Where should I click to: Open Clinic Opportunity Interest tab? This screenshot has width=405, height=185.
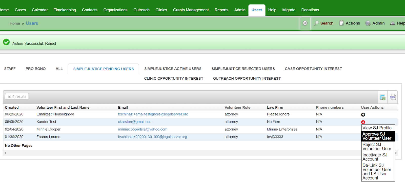tap(174, 78)
